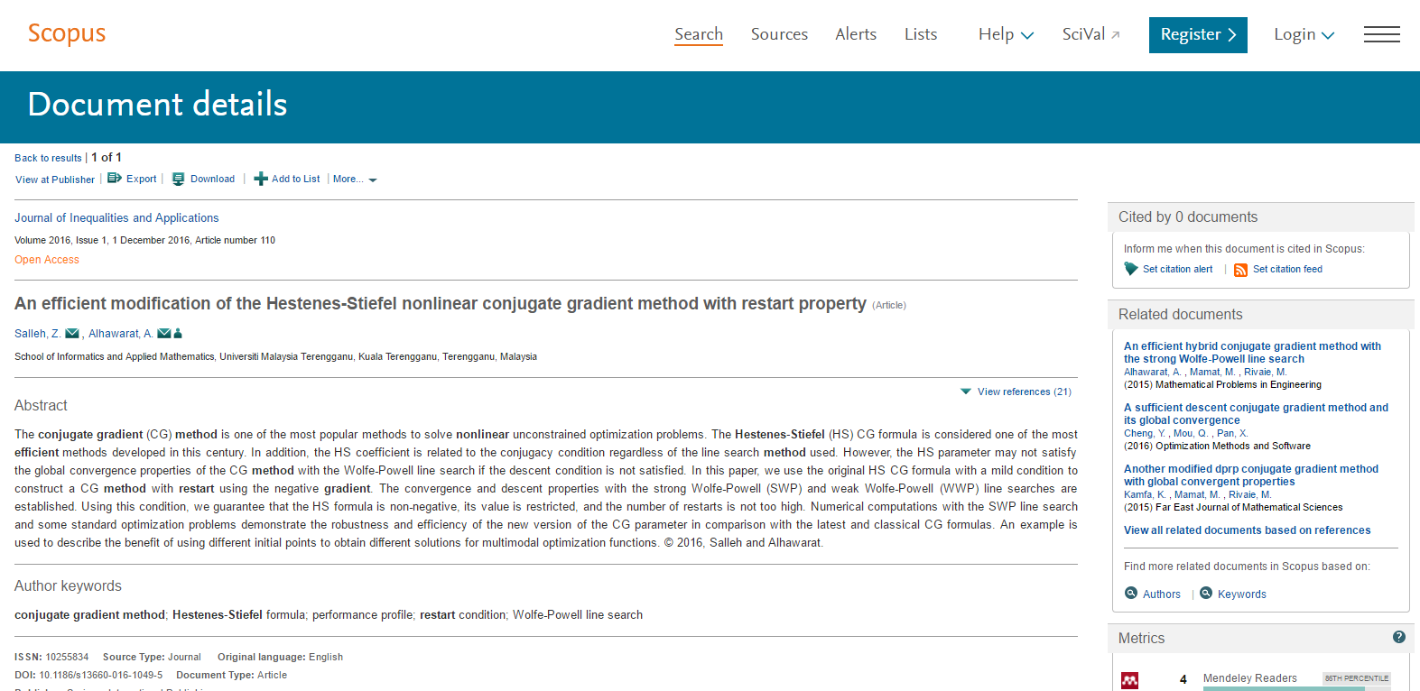
Task: Open the Metrics help question mark icon
Action: 1399,637
